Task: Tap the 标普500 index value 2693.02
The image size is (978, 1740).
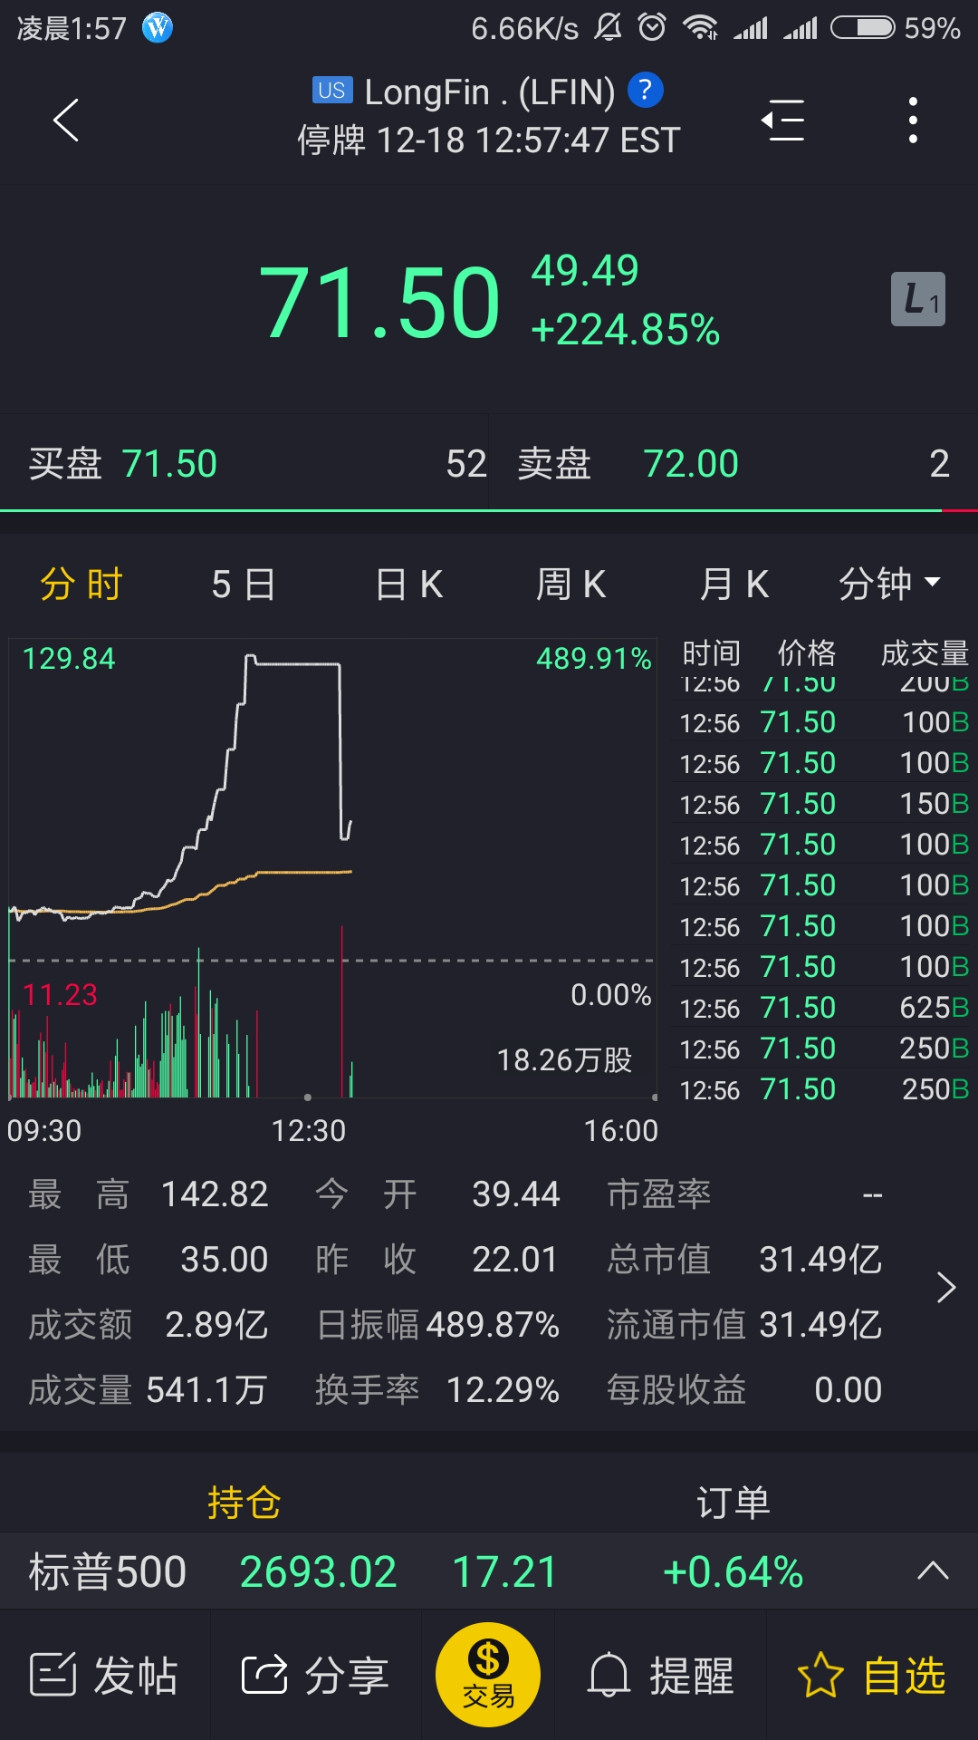Action: (x=318, y=1571)
